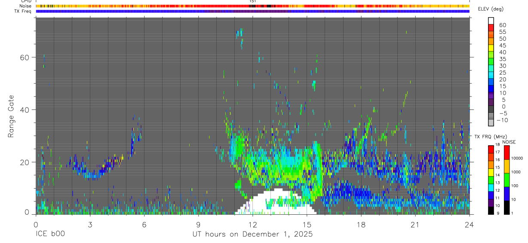This screenshot has width=528, height=243.
Task: Pick the cyan segment of the TX FRQ bar
Action: pos(491,187)
